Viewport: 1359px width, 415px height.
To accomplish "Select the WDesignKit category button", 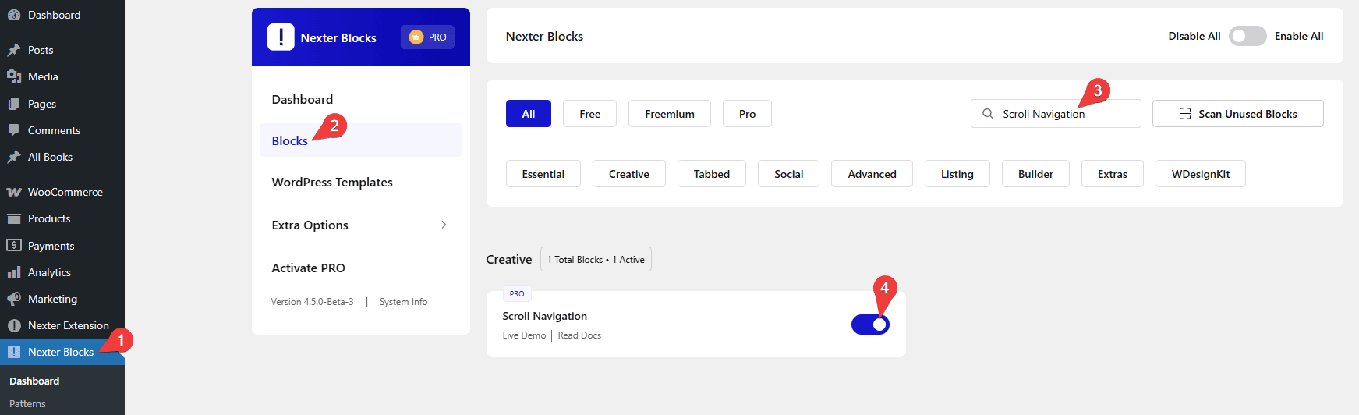I will pyautogui.click(x=1201, y=174).
